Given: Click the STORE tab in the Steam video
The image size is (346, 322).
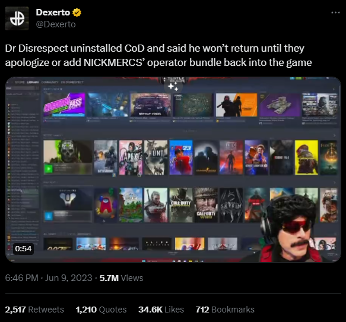Looking at the screenshot, I should click(x=20, y=82).
